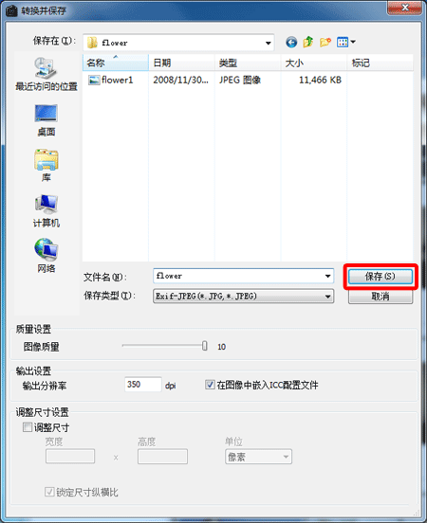Toggle the 在图像中嵌入ICC配置文件 checkbox
Image resolution: width=427 pixels, height=523 pixels.
tap(210, 385)
